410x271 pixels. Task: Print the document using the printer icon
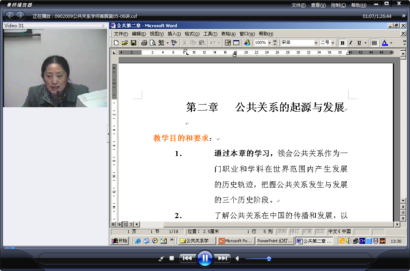[x=144, y=43]
